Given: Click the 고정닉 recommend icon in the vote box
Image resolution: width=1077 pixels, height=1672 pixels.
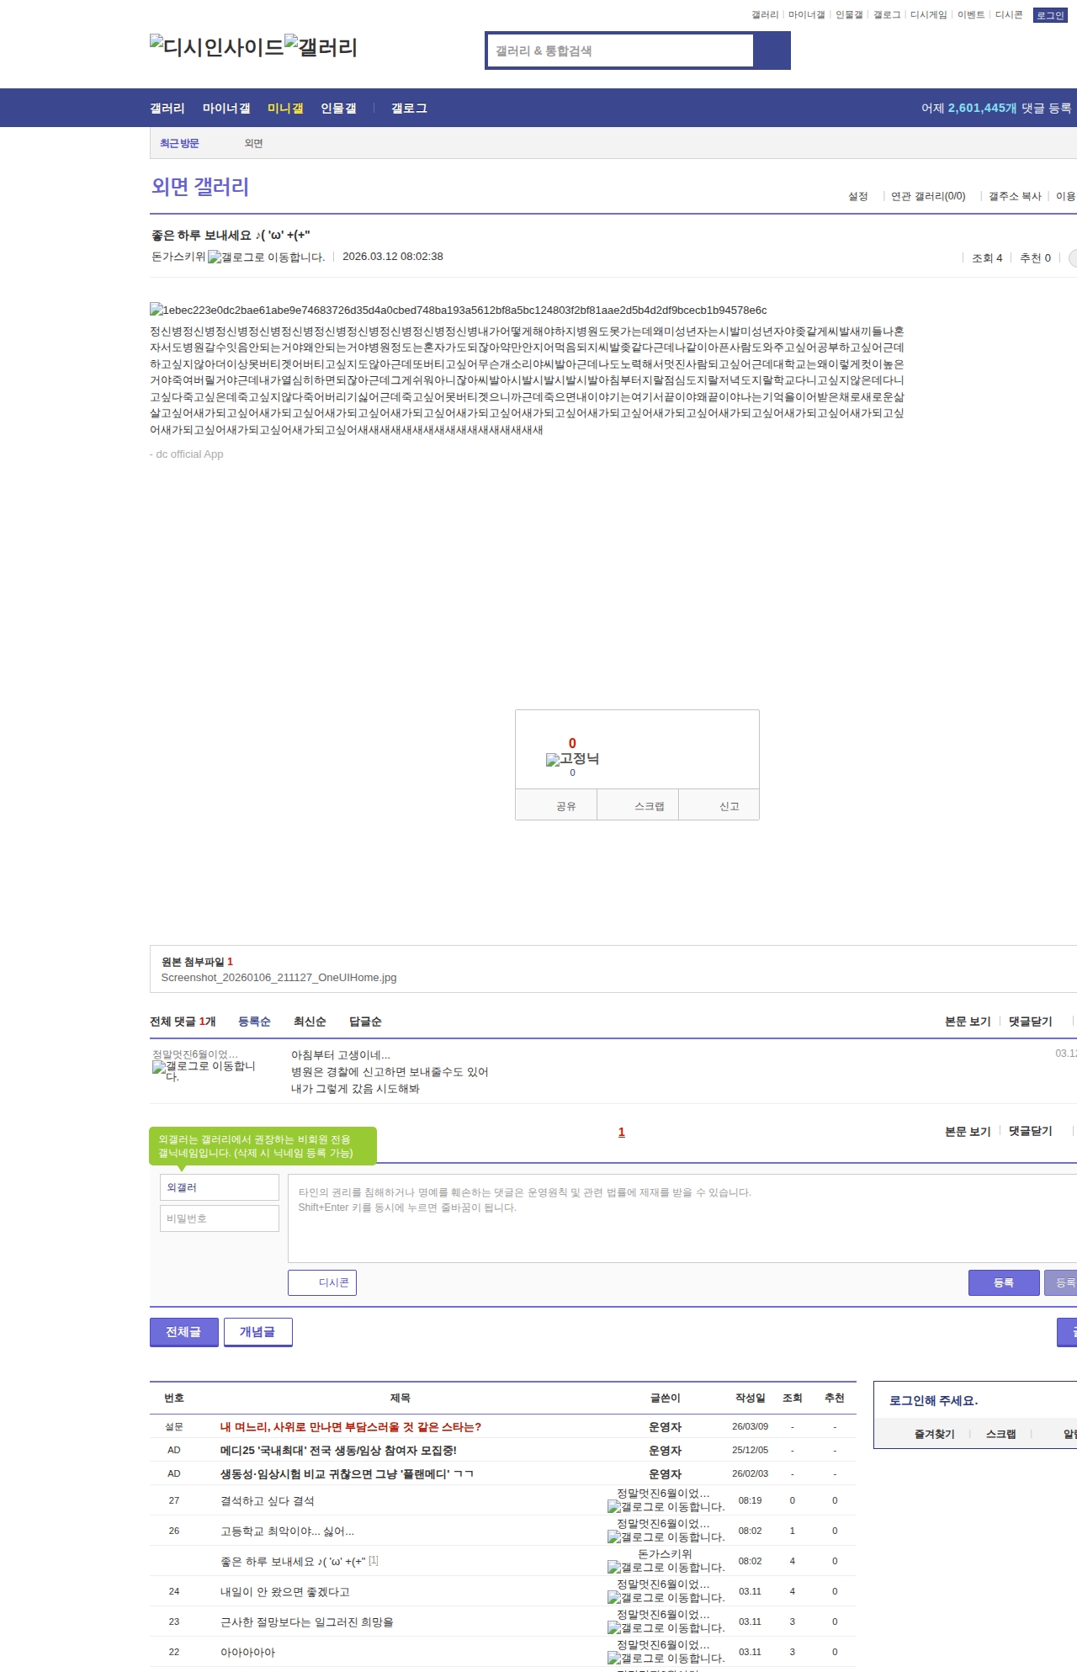Looking at the screenshot, I should point(572,759).
